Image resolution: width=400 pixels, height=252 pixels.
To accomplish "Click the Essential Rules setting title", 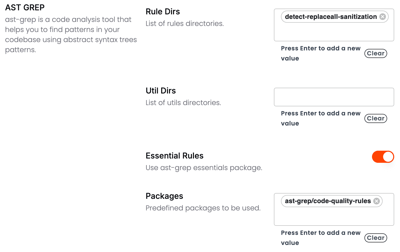I will (x=175, y=156).
